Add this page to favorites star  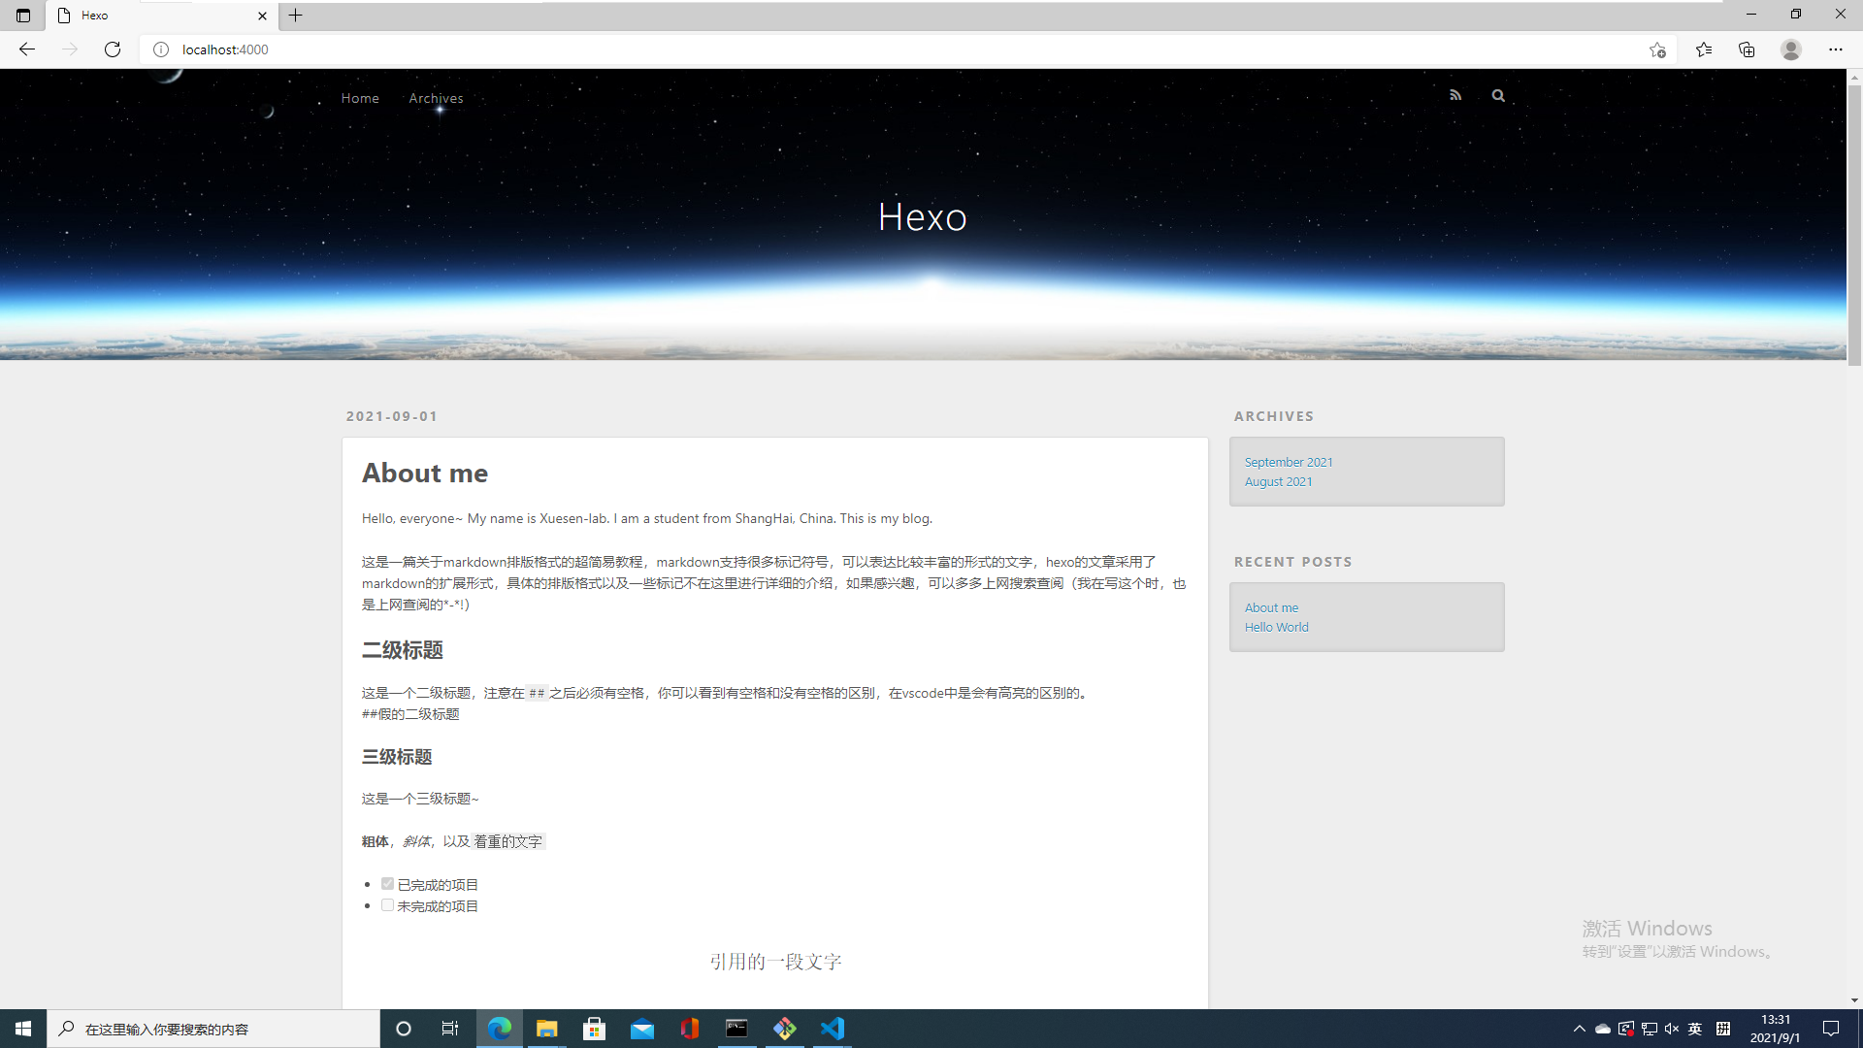[1657, 49]
